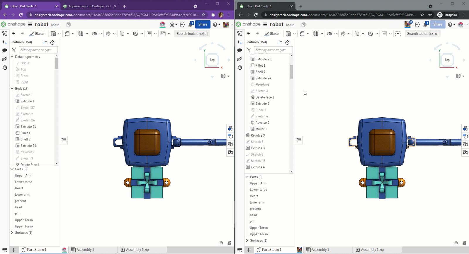Image resolution: width=469 pixels, height=254 pixels.
Task: Click the Sketch button in right window
Action: (x=272, y=34)
